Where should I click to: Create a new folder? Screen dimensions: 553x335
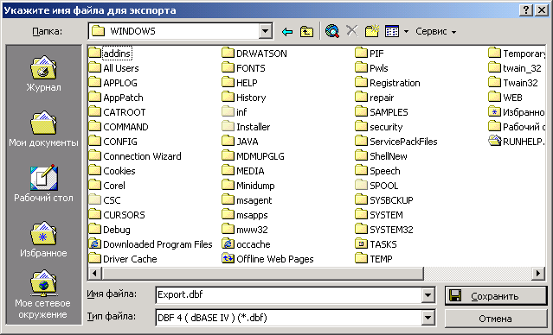[372, 31]
